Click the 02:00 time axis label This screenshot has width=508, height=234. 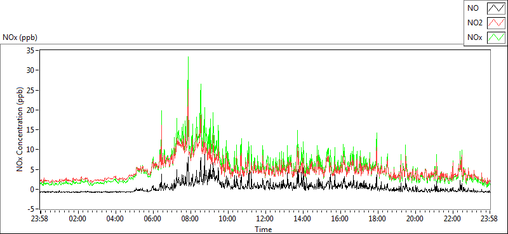pos(77,219)
